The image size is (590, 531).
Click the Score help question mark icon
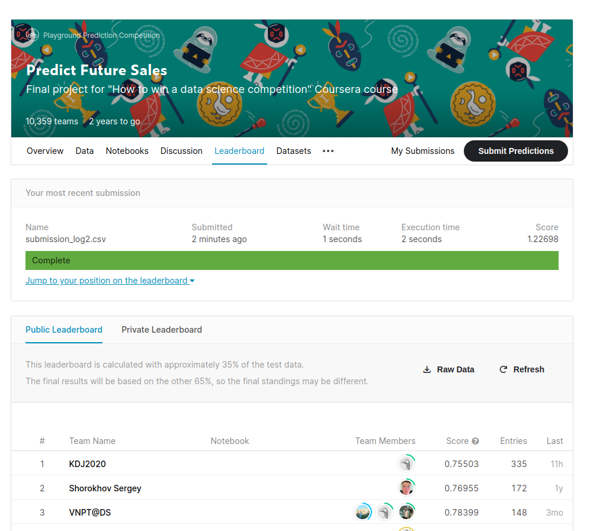pyautogui.click(x=475, y=441)
